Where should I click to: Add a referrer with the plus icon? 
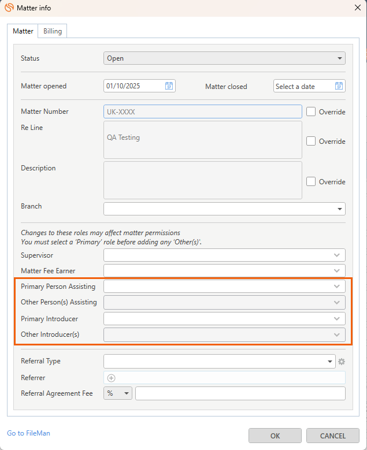tap(112, 378)
